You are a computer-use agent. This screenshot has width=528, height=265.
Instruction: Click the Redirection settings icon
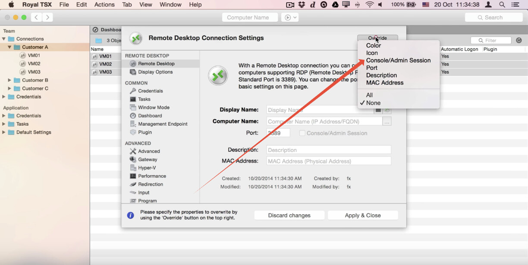pos(133,184)
